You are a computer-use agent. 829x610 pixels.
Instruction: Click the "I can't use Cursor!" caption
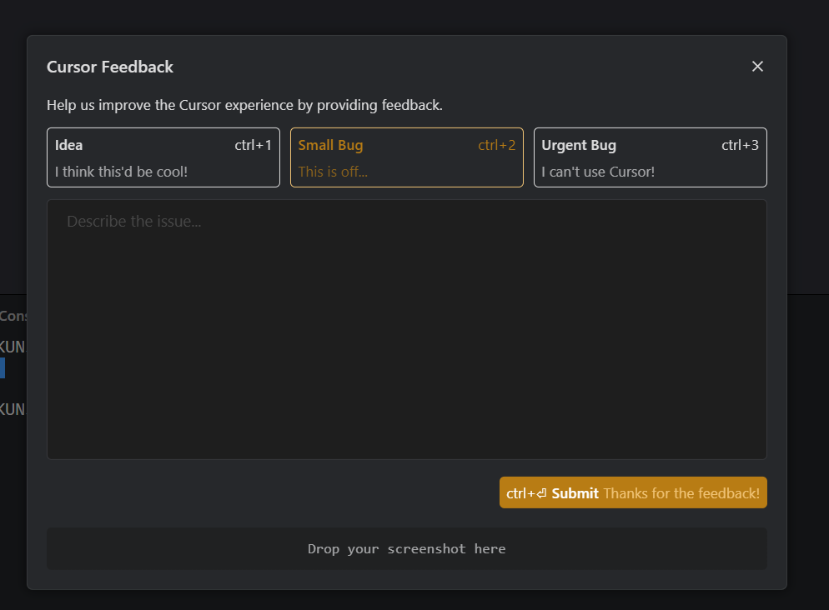tap(598, 172)
